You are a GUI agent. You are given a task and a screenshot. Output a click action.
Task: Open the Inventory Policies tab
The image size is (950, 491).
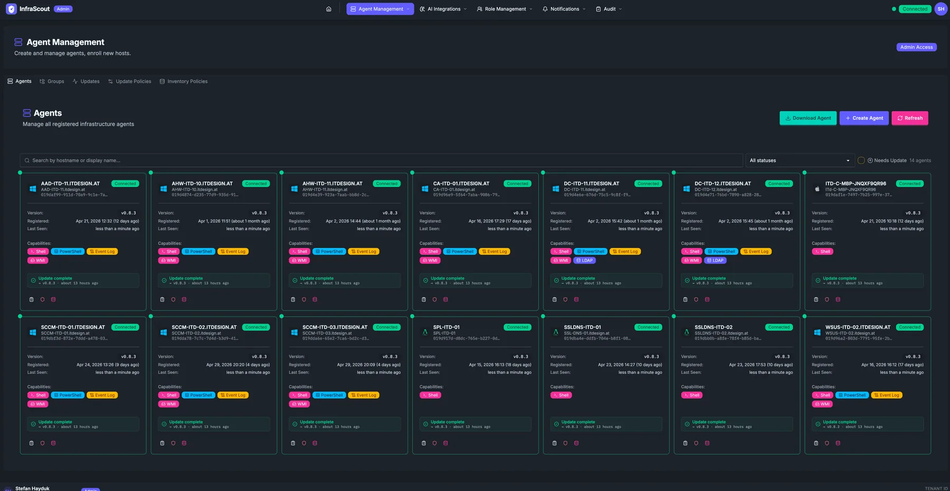coord(184,81)
